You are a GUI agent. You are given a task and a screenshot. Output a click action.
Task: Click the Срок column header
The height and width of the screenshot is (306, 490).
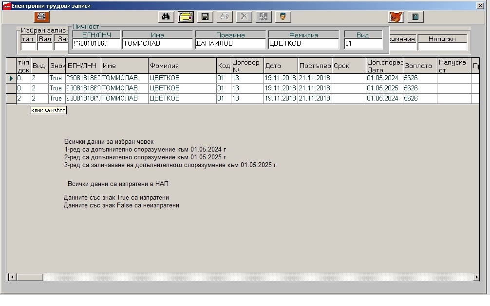[349, 66]
